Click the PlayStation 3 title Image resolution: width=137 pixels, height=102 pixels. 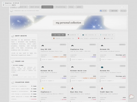pos(46,92)
